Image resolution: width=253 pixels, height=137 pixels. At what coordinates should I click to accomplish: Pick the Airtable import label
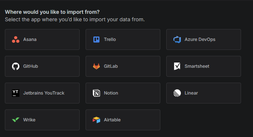click(112, 120)
